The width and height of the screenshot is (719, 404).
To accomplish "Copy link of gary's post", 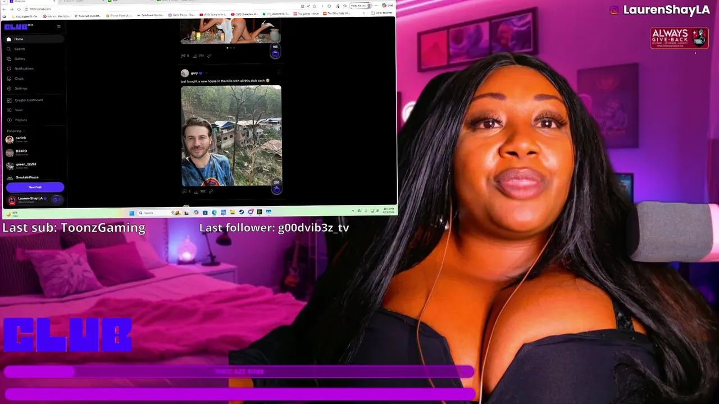I will [x=211, y=191].
